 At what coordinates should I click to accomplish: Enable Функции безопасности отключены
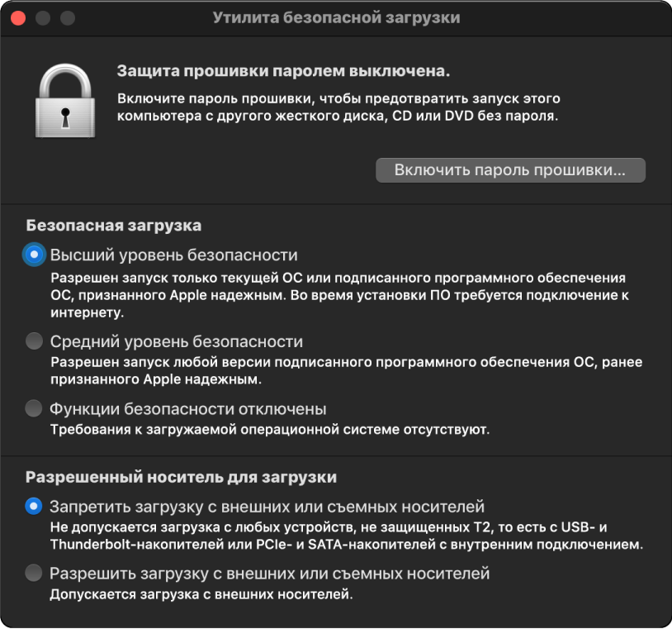[x=33, y=407]
